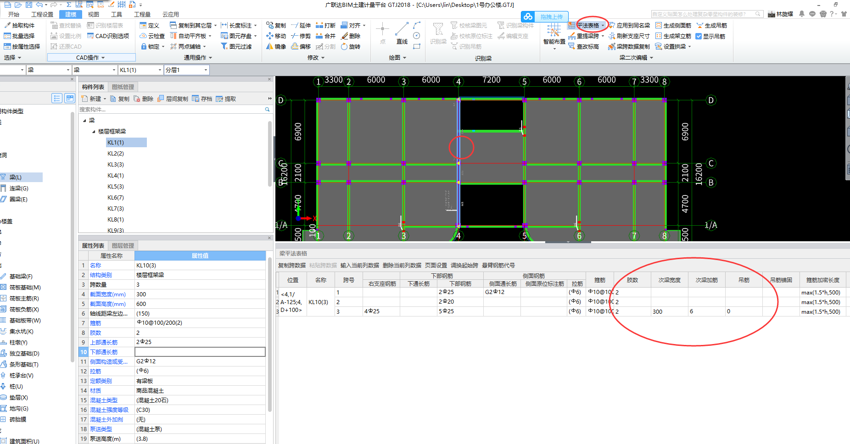Image resolution: width=850 pixels, height=444 pixels.
Task: Open the 设置拱梁 dropdown arrow
Action: click(689, 46)
